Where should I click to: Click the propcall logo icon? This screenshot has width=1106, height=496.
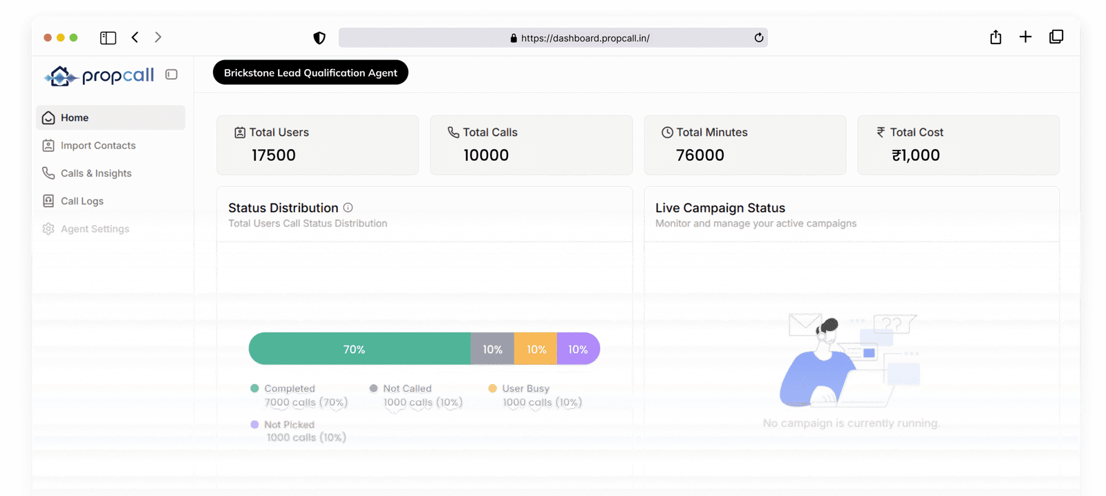pos(61,76)
